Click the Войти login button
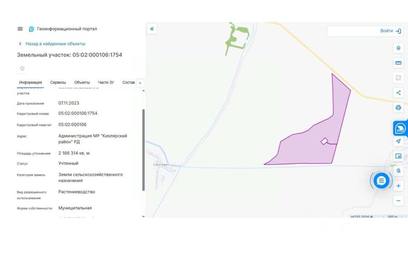This screenshot has width=408, height=264. click(391, 31)
